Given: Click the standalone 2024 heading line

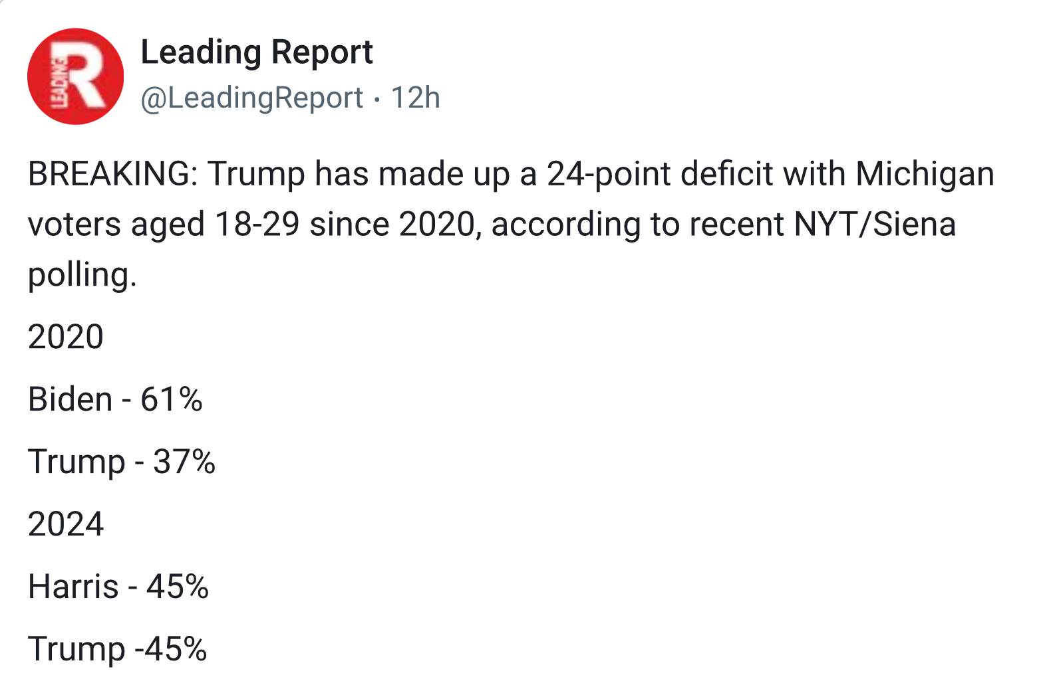Looking at the screenshot, I should pos(66,524).
